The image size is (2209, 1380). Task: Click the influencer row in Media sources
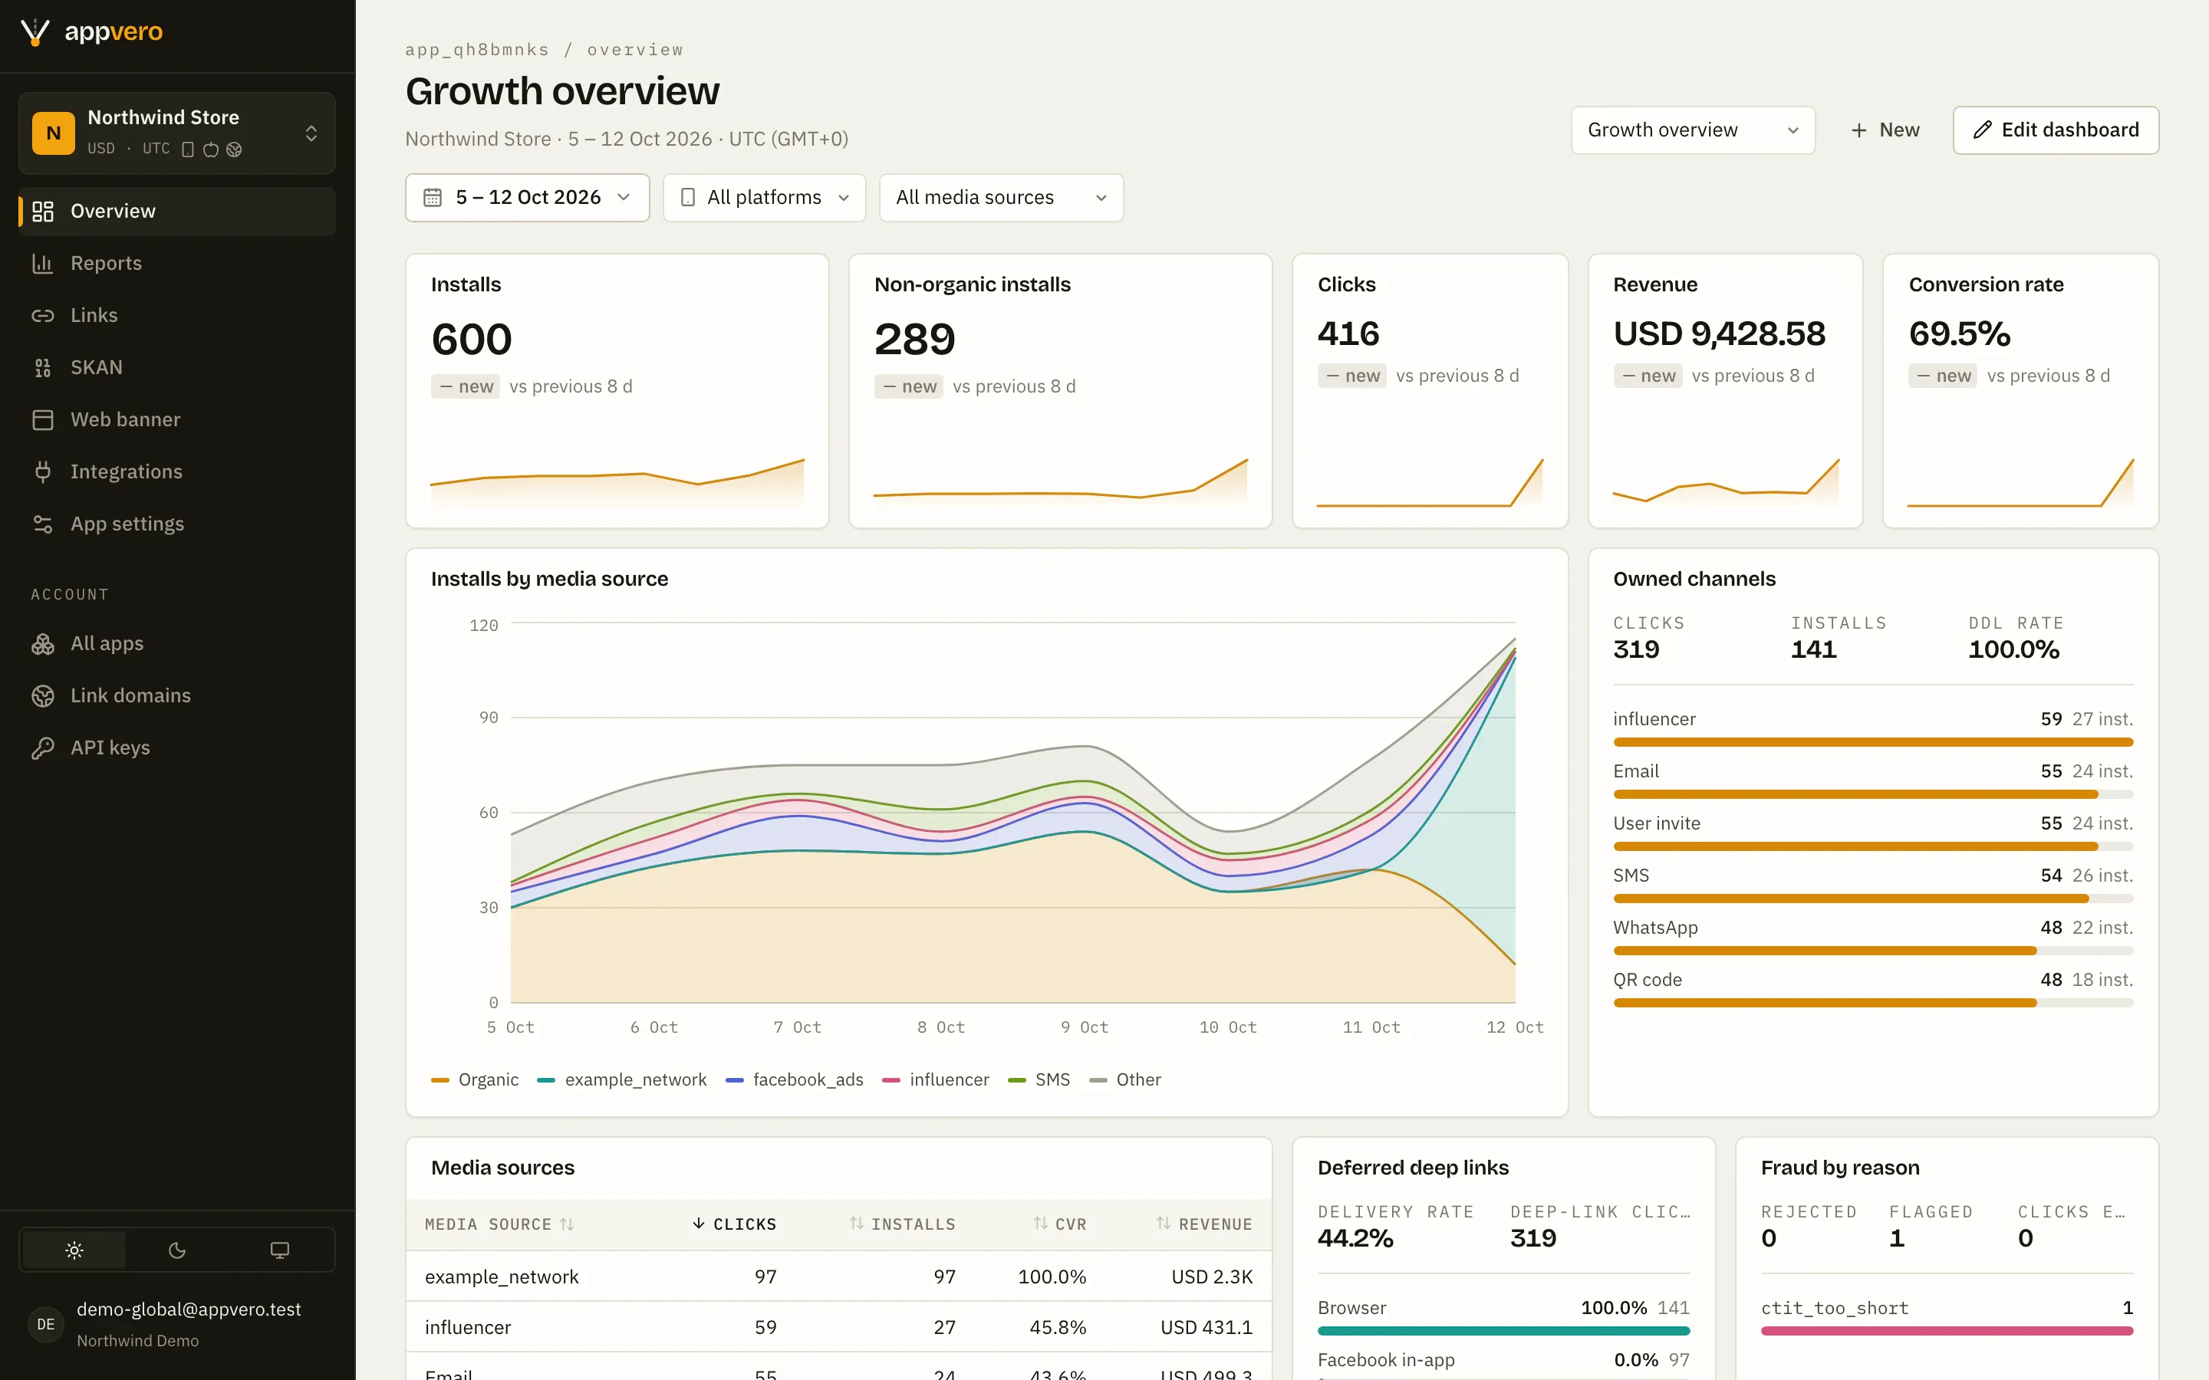pyautogui.click(x=839, y=1327)
